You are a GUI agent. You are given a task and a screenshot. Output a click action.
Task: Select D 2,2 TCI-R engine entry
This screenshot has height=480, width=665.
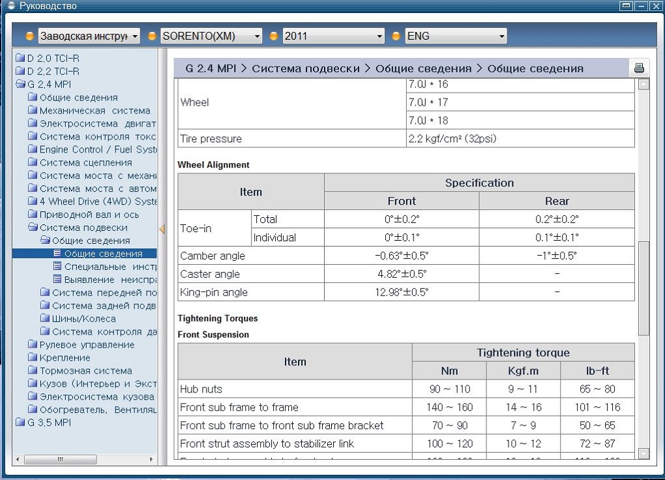(53, 71)
